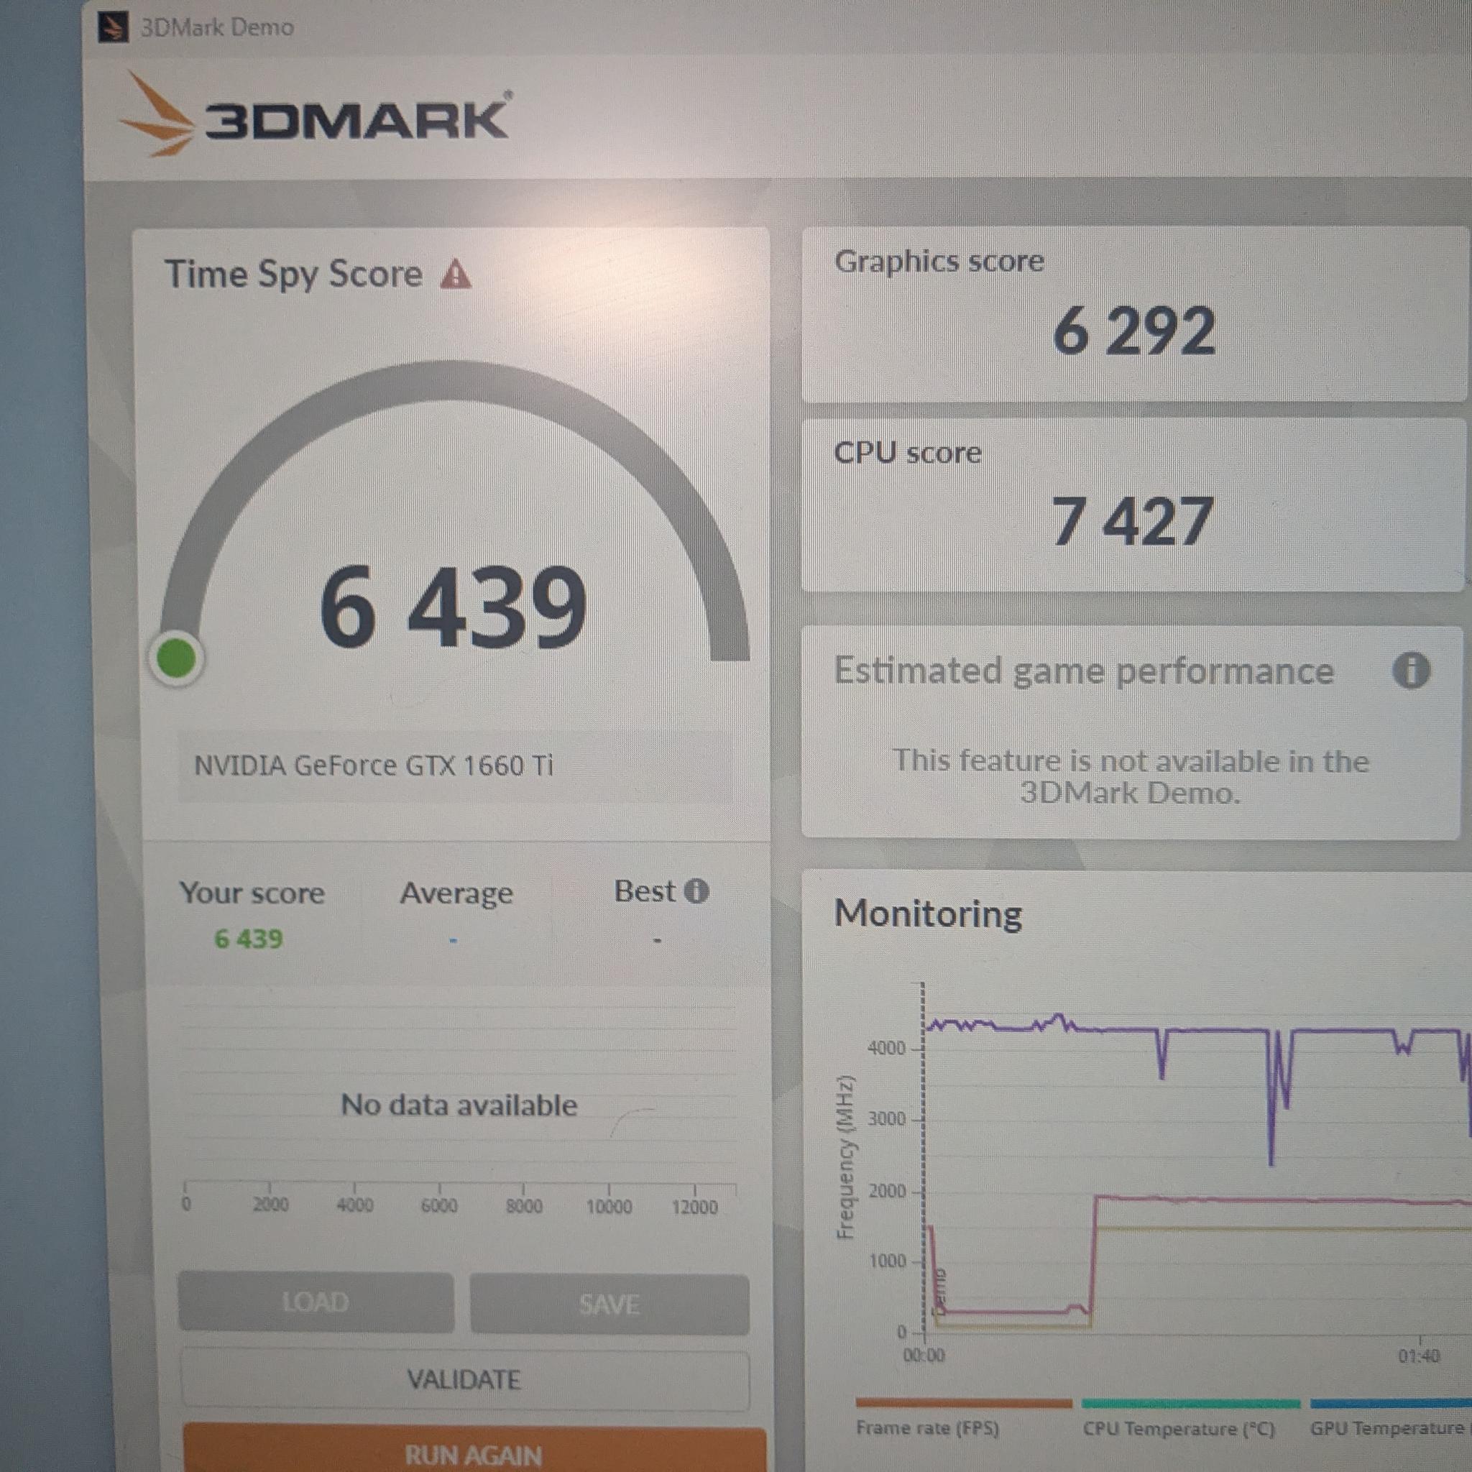The height and width of the screenshot is (1472, 1472).
Task: Click the Best label
Action: pos(645,891)
